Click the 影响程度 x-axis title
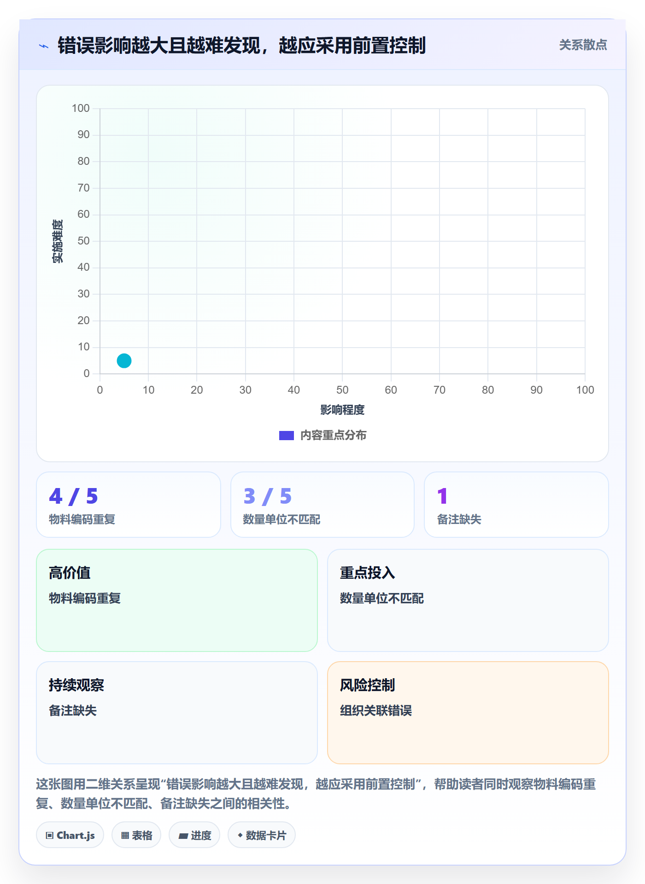The width and height of the screenshot is (645, 884). [342, 410]
